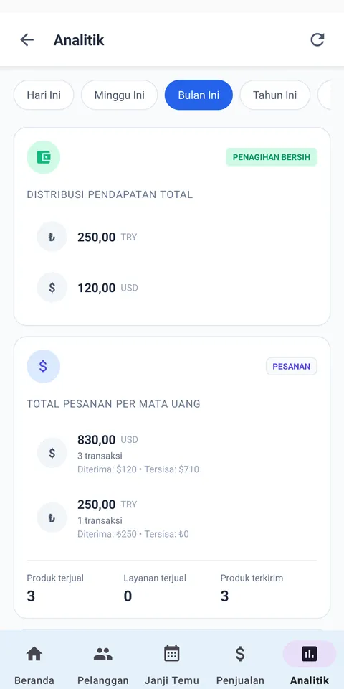This screenshot has height=689, width=344.
Task: Tap the green wallet icon
Action: (44, 157)
